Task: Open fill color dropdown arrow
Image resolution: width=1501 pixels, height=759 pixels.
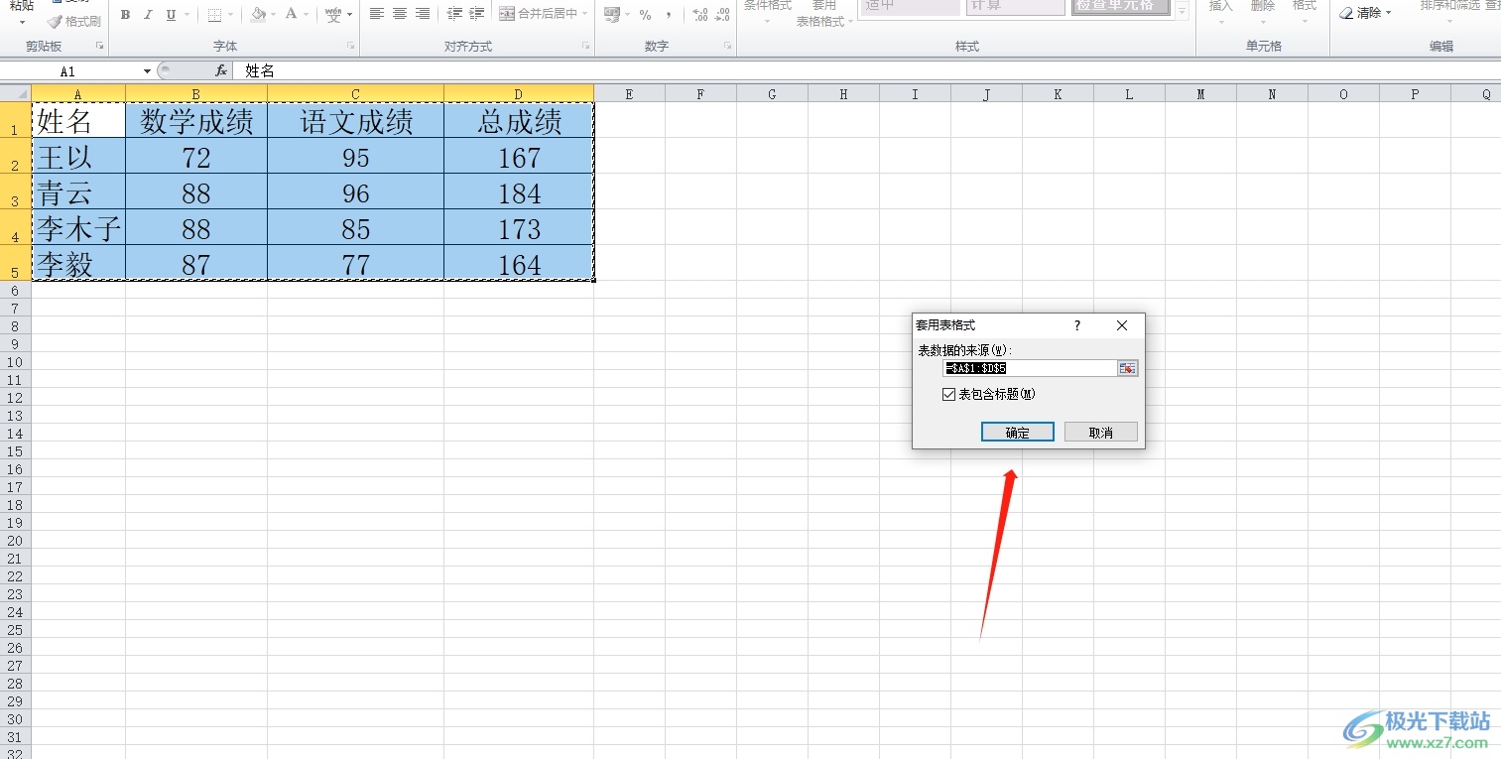Action: pyautogui.click(x=274, y=15)
